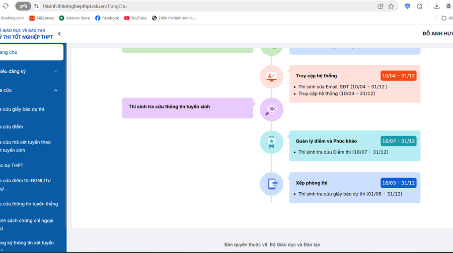Image resolution: width=453 pixels, height=253 pixels.
Task: Select Tra cứu điểm in the sidebar
Action: pos(12,126)
